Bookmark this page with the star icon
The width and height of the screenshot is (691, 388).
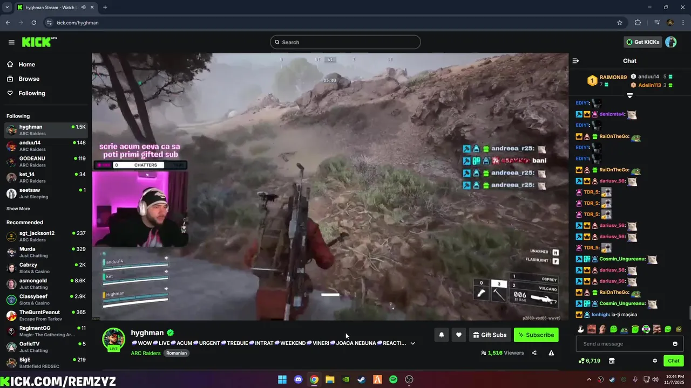[x=620, y=23]
